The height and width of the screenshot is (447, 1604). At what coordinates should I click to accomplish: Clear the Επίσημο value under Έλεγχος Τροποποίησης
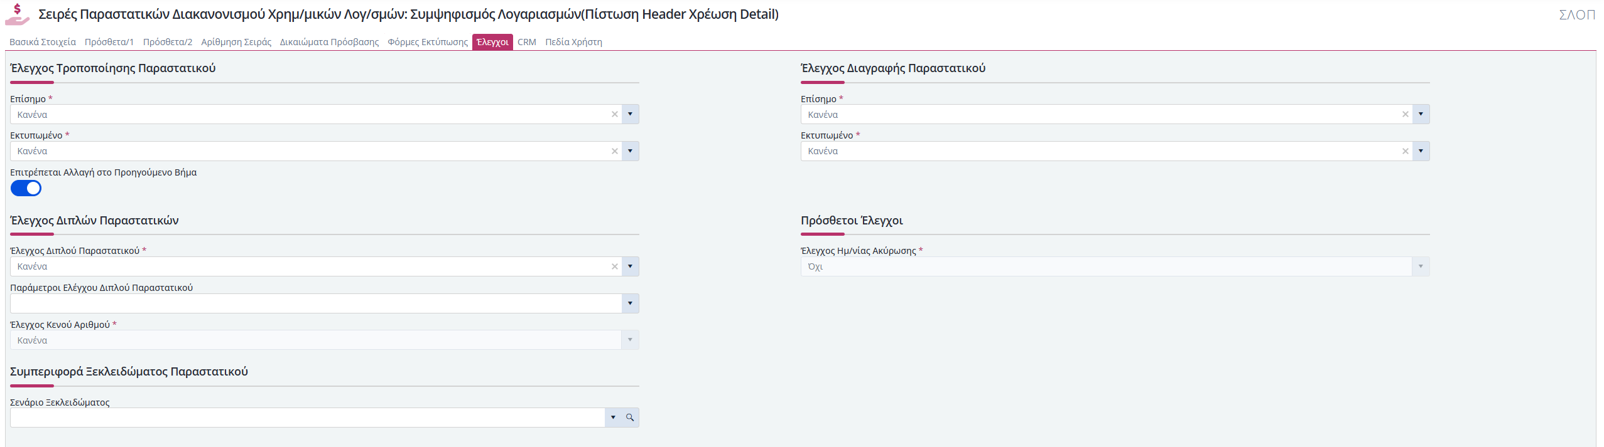(x=614, y=114)
